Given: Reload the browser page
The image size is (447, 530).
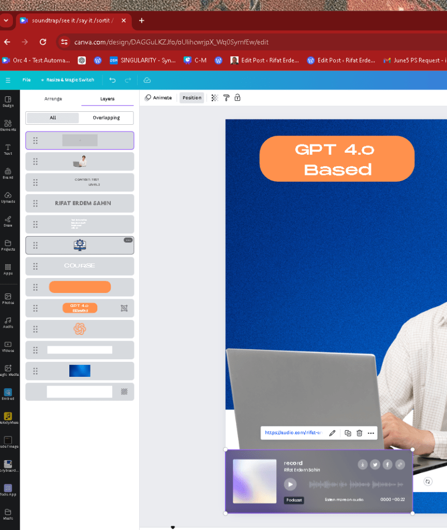Looking at the screenshot, I should (x=43, y=42).
